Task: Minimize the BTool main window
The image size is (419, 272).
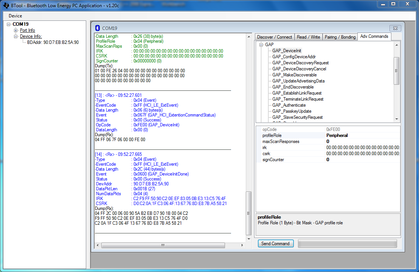Action: tap(383, 4)
